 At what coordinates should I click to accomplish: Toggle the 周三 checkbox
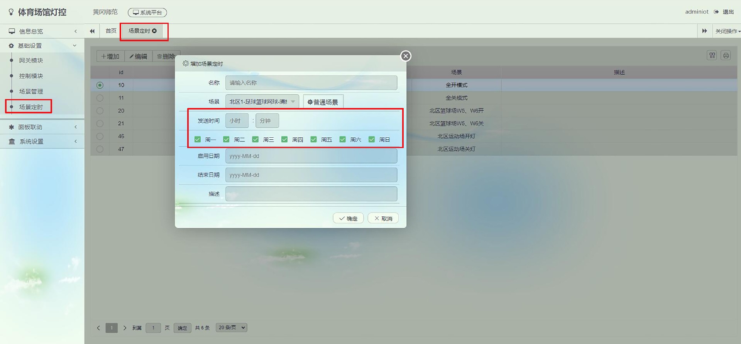click(255, 139)
